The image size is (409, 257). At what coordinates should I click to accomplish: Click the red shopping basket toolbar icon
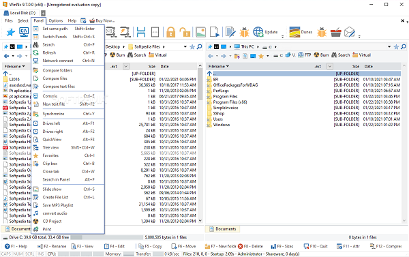(335, 32)
